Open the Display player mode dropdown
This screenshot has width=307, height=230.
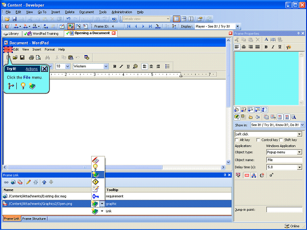[x=237, y=26]
